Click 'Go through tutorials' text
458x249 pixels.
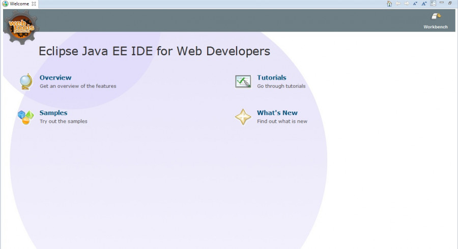[281, 86]
